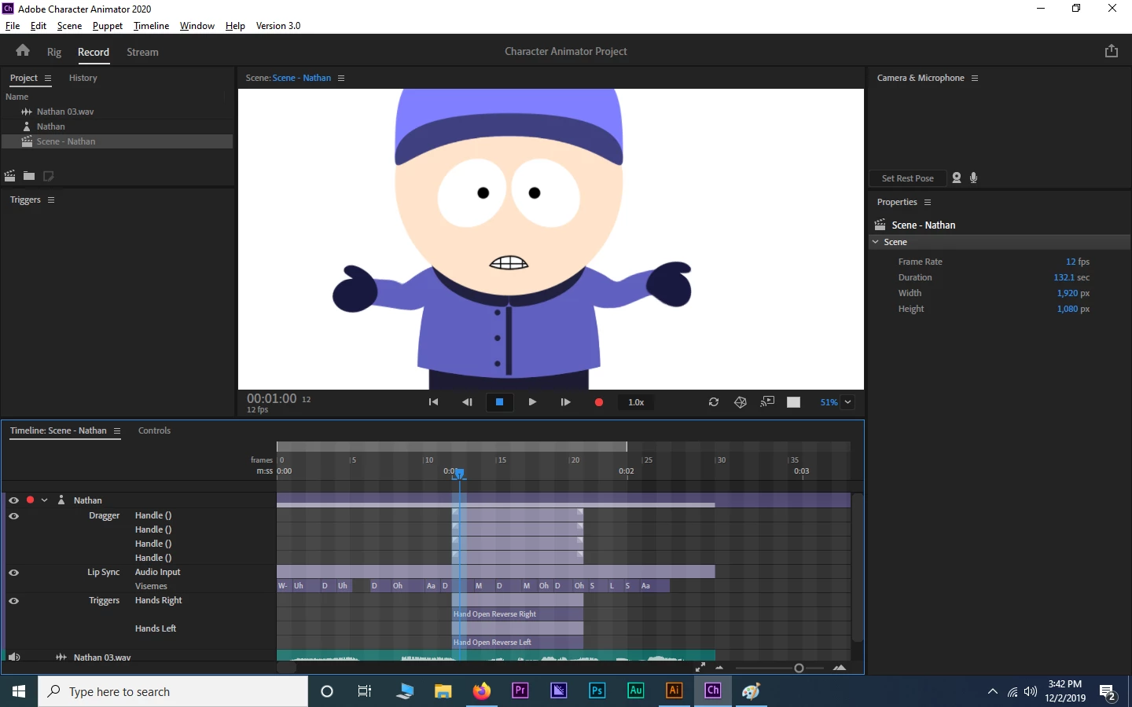Open Illustrator from the taskbar
Viewport: 1132px width, 707px height.
[x=674, y=691]
